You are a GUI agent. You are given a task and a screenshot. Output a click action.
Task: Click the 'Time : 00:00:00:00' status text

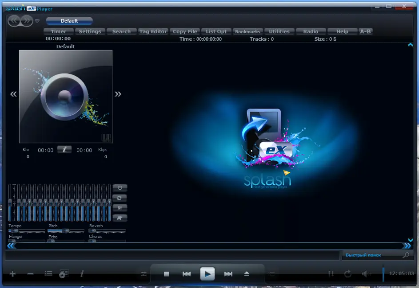pos(200,39)
